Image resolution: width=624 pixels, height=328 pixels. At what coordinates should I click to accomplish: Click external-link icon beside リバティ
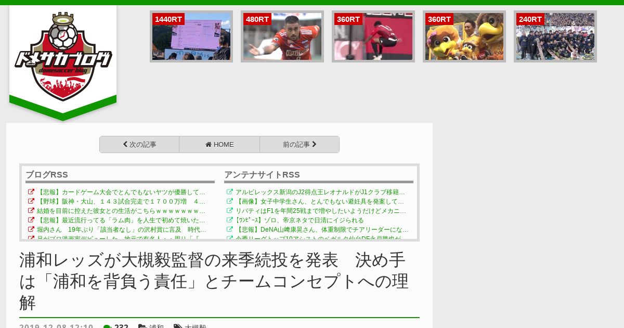click(x=230, y=211)
